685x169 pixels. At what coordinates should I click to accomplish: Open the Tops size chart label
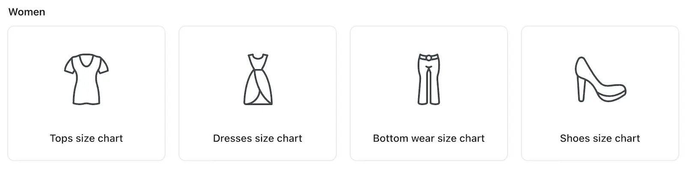point(86,138)
